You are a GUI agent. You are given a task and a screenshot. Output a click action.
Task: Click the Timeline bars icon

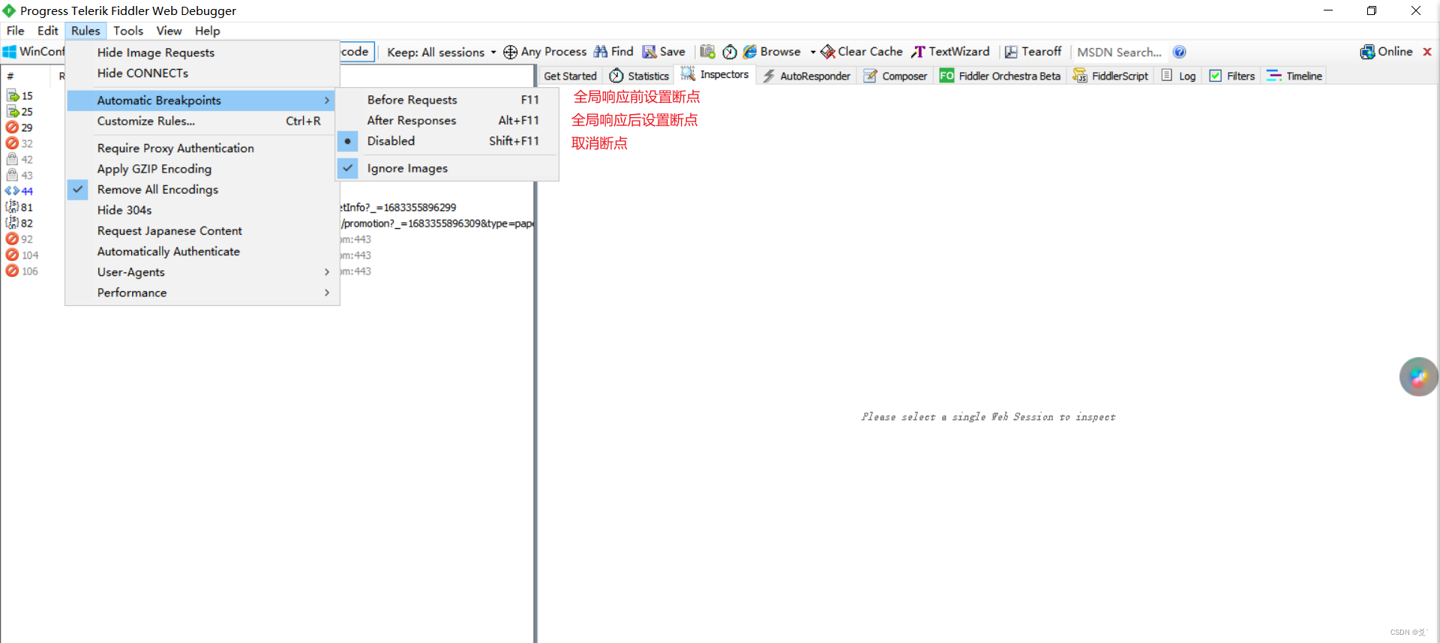point(1273,76)
